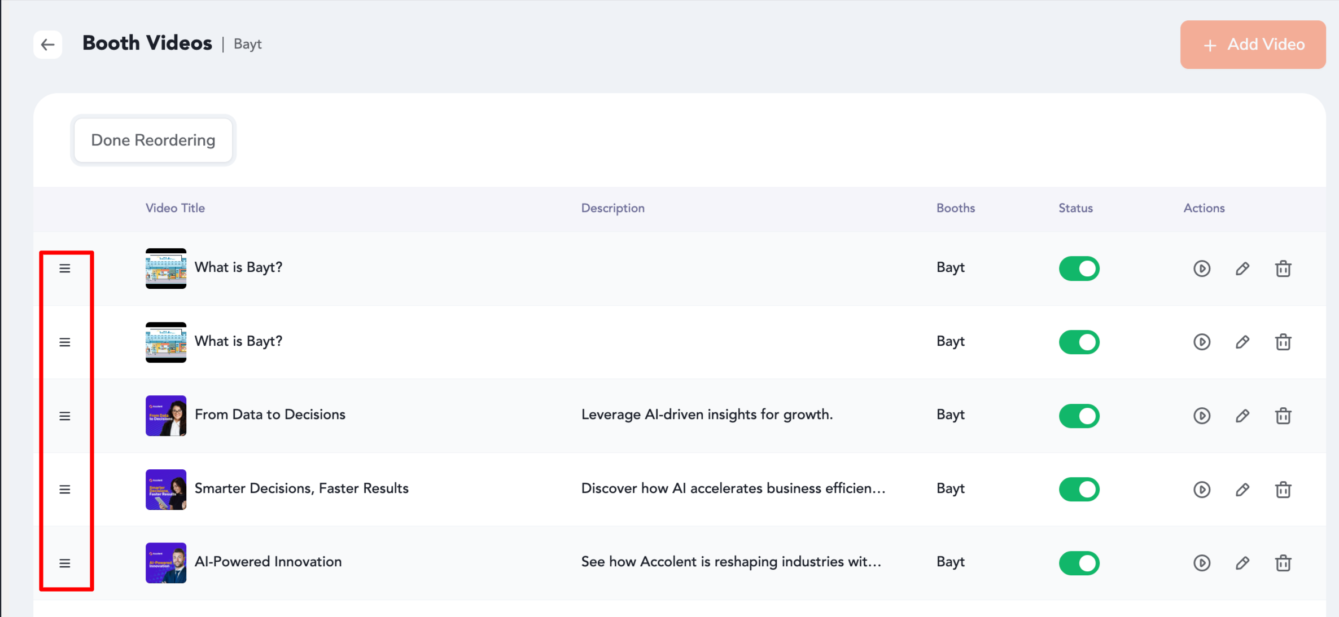This screenshot has height=617, width=1339.
Task: Click the Bayt subtitle beside Booth Videos
Action: coord(248,45)
